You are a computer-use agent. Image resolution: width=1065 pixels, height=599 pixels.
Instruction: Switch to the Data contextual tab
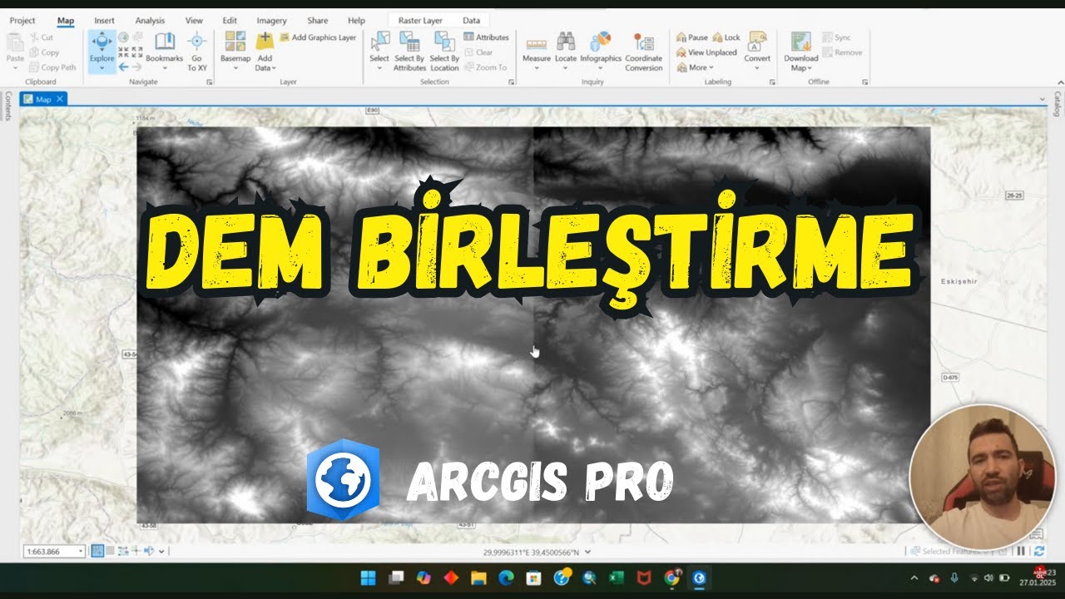[471, 20]
